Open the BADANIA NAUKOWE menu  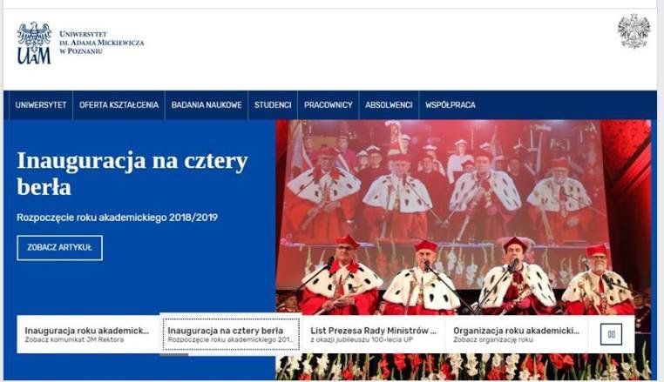coord(207,105)
